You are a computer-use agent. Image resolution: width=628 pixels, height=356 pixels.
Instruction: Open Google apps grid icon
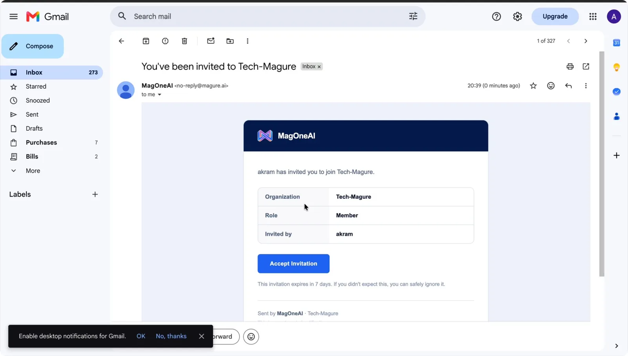(593, 16)
